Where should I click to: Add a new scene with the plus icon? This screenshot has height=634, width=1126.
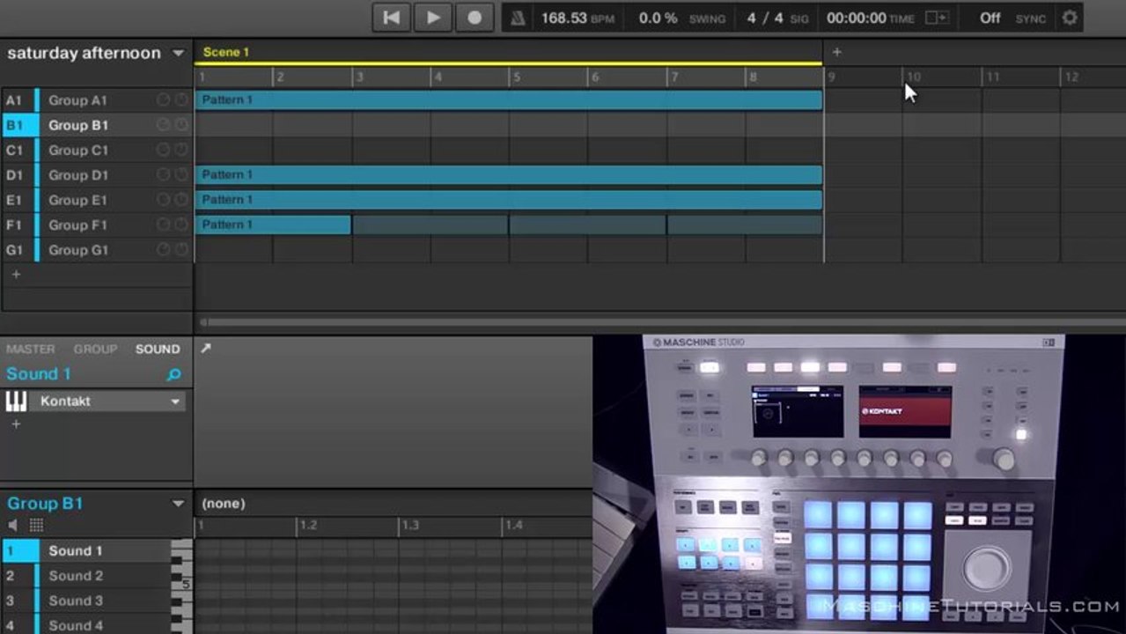(836, 52)
